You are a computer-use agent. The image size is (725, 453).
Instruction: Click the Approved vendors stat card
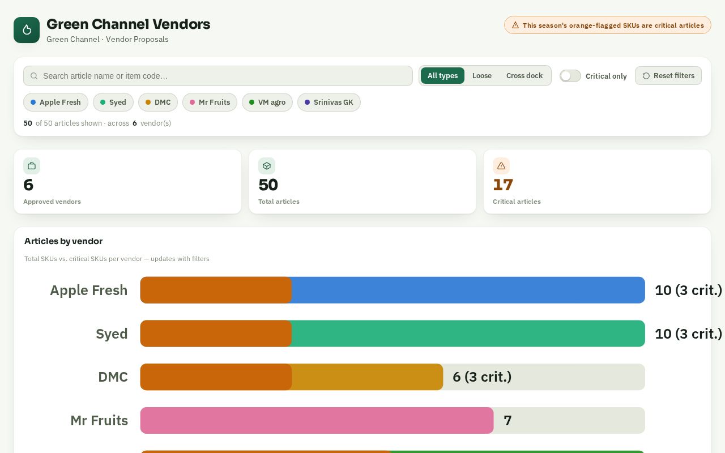coord(127,182)
